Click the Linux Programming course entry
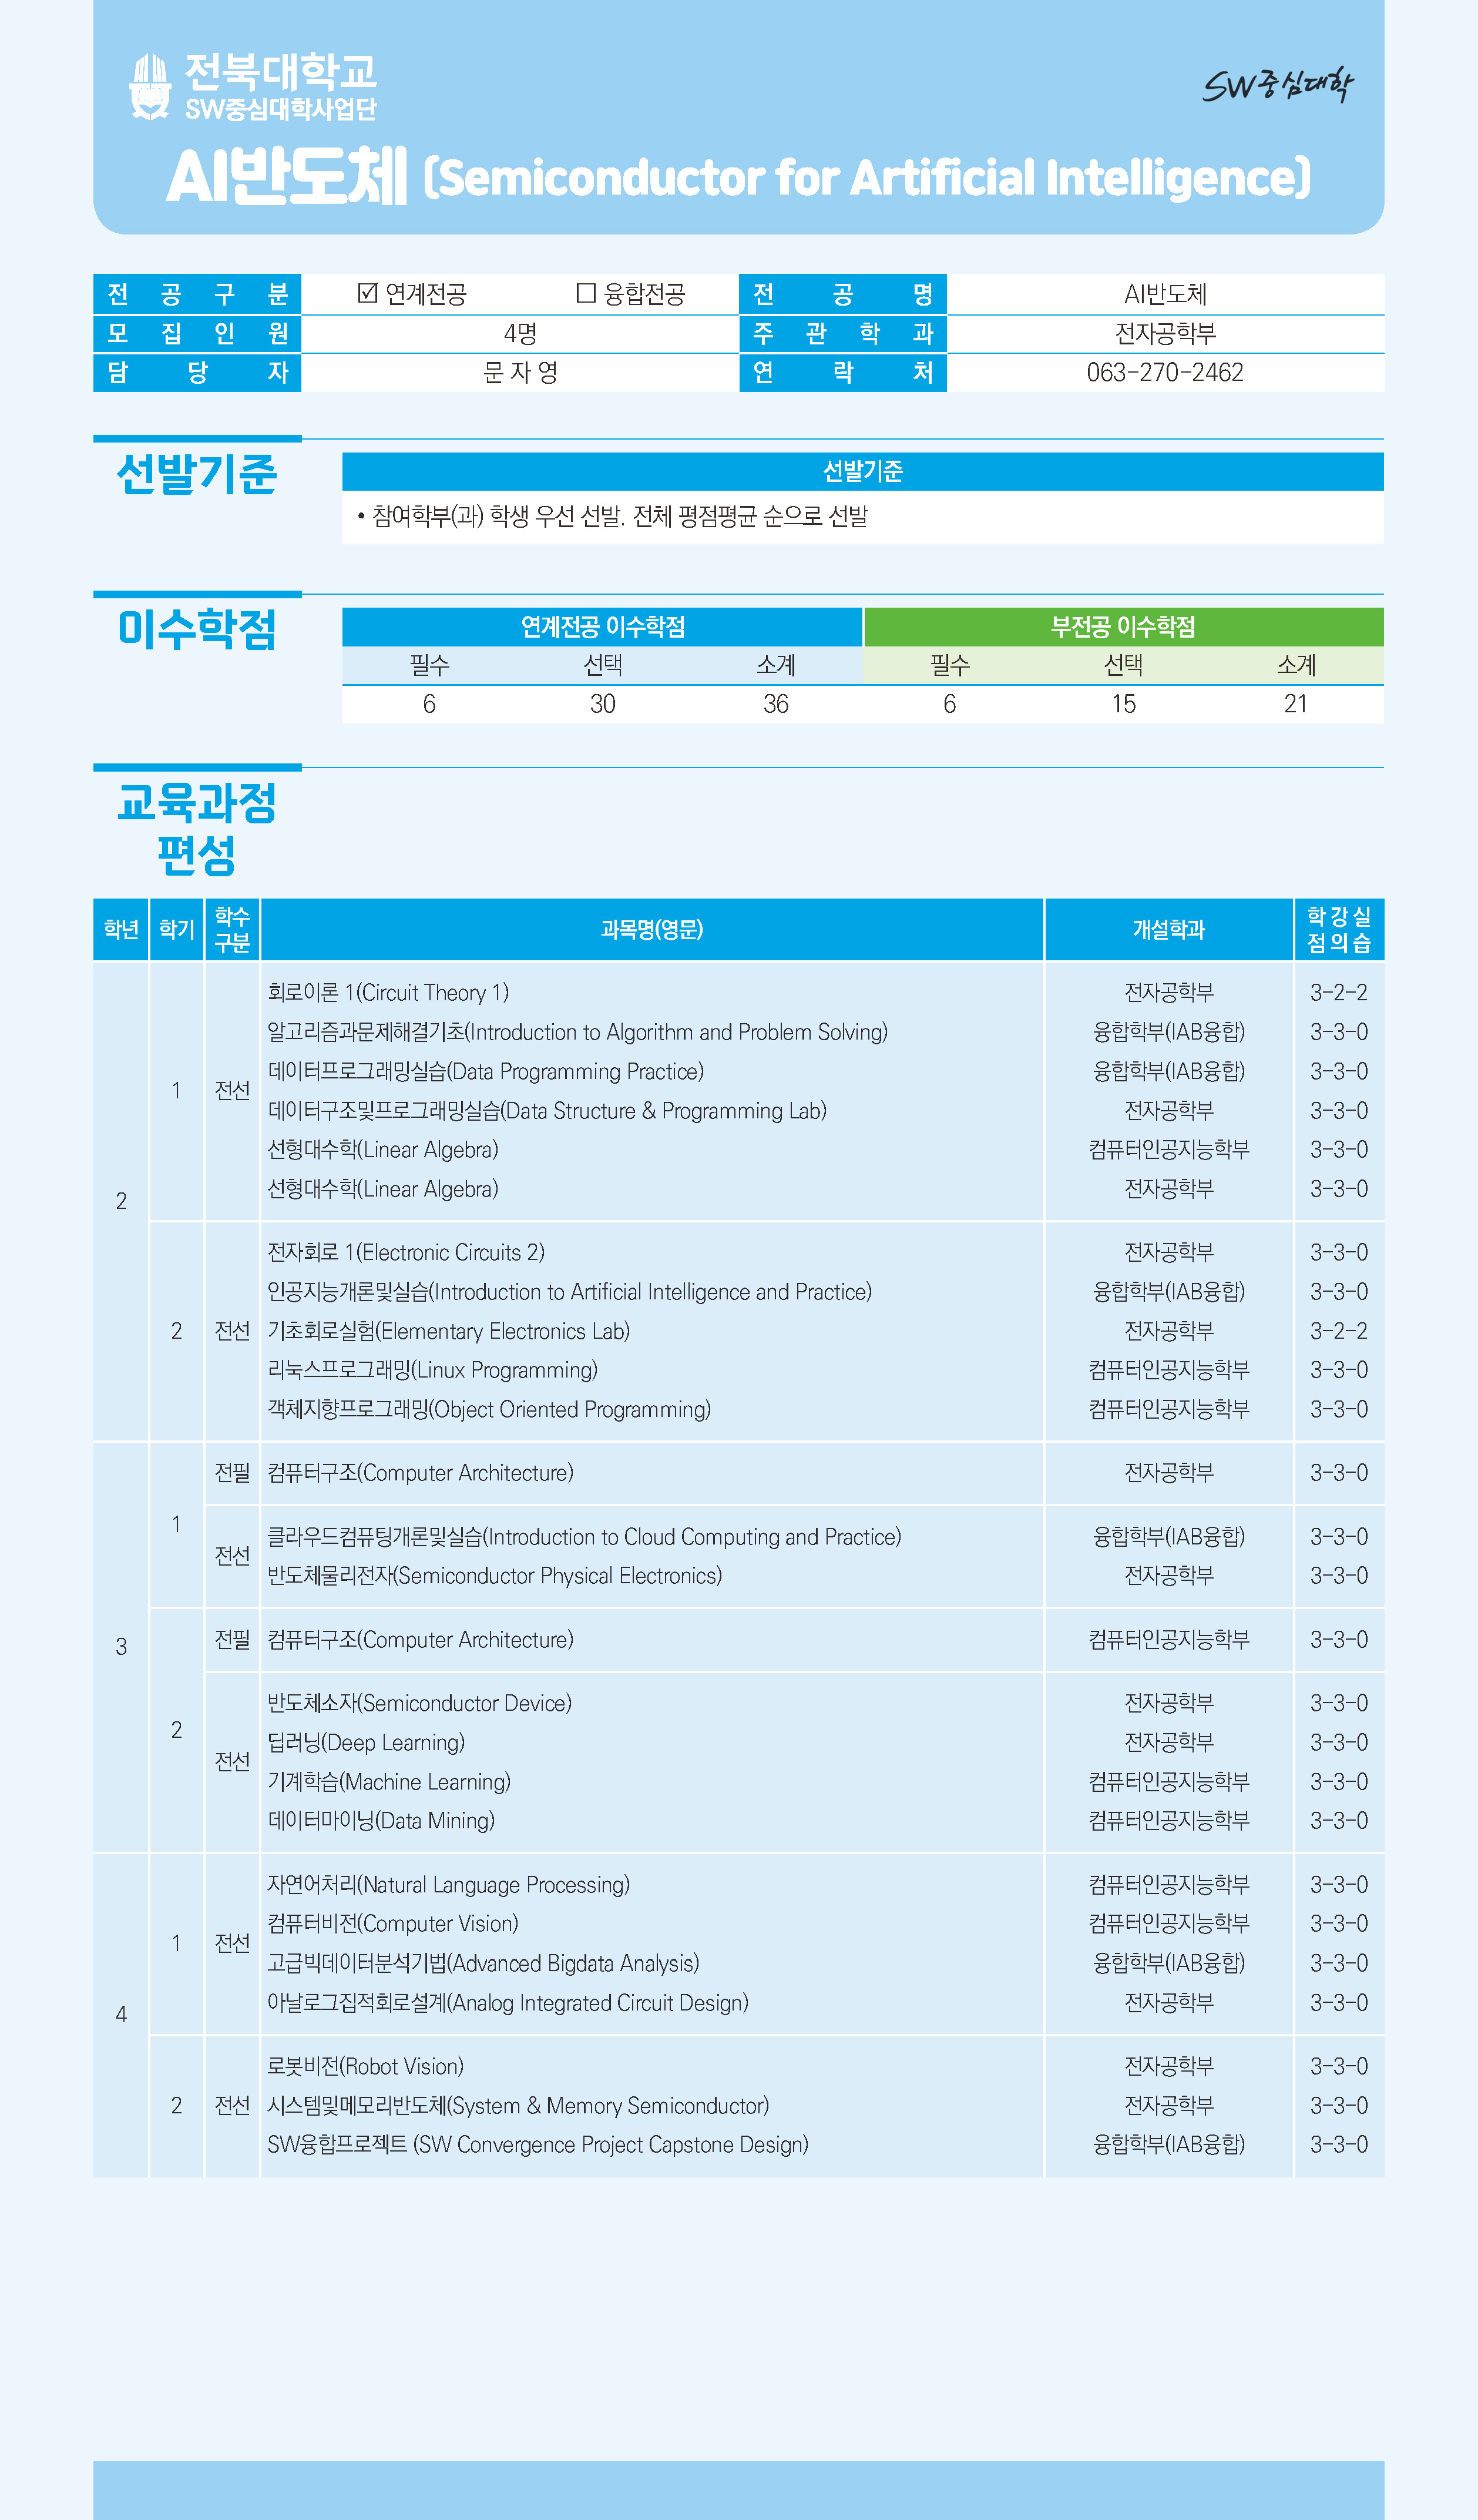The image size is (1478, 2520). tap(432, 1370)
